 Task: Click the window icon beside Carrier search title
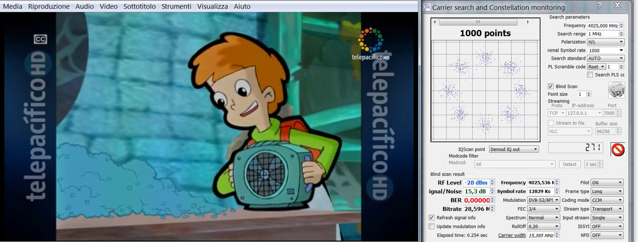(x=427, y=7)
